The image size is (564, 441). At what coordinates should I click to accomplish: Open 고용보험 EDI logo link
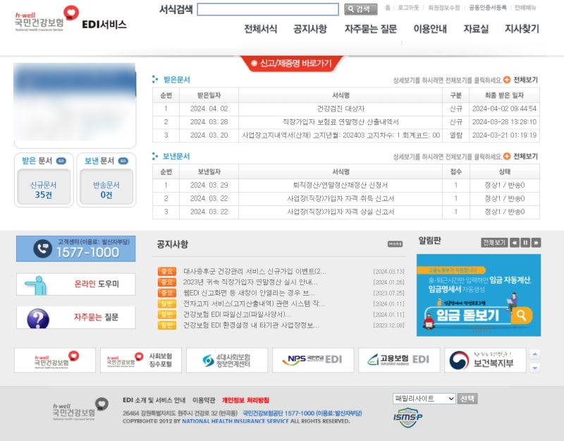tap(399, 360)
